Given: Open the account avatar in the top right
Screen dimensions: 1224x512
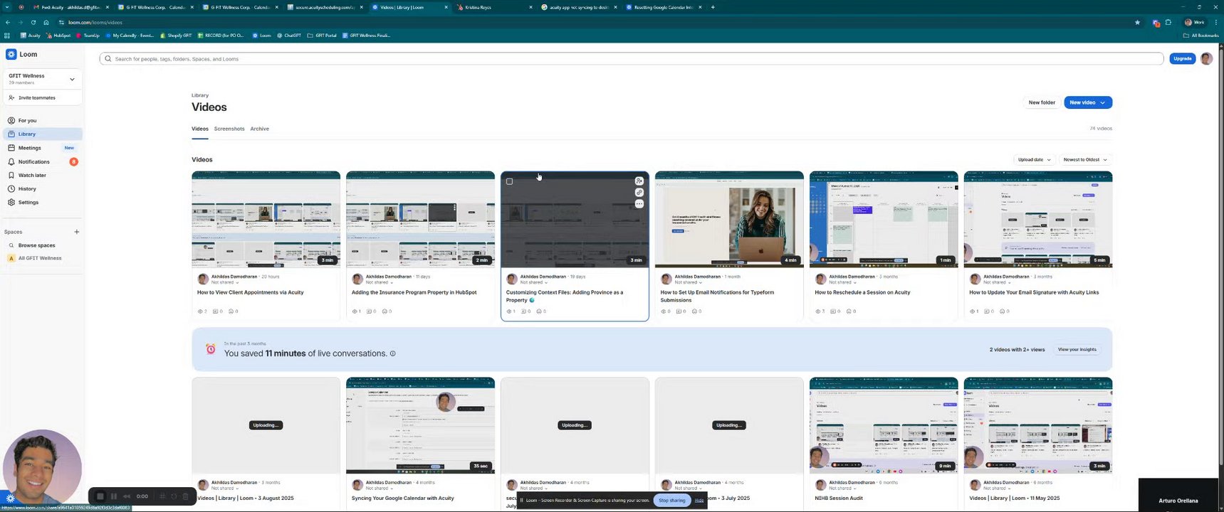Looking at the screenshot, I should tap(1206, 58).
